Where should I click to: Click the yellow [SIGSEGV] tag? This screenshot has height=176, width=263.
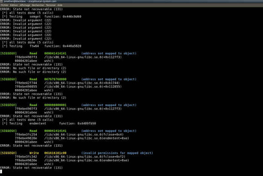tap(9, 153)
